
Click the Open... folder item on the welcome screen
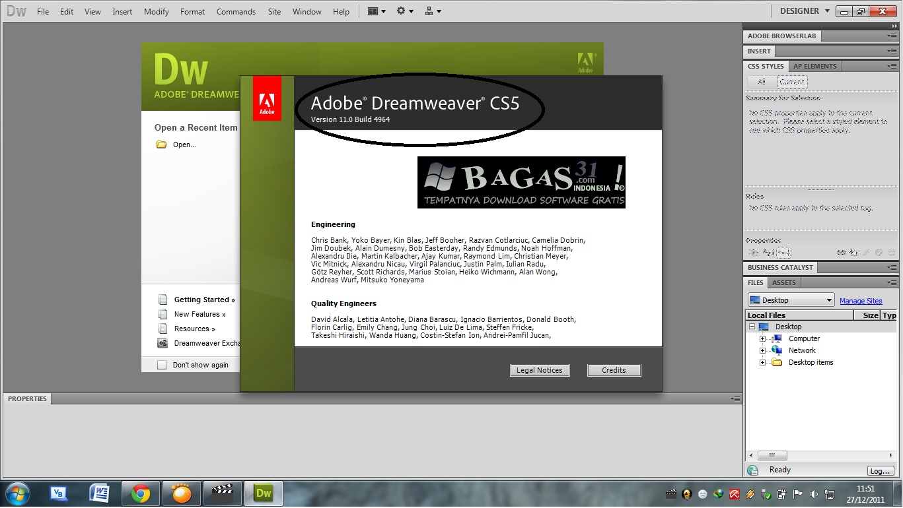tap(176, 144)
